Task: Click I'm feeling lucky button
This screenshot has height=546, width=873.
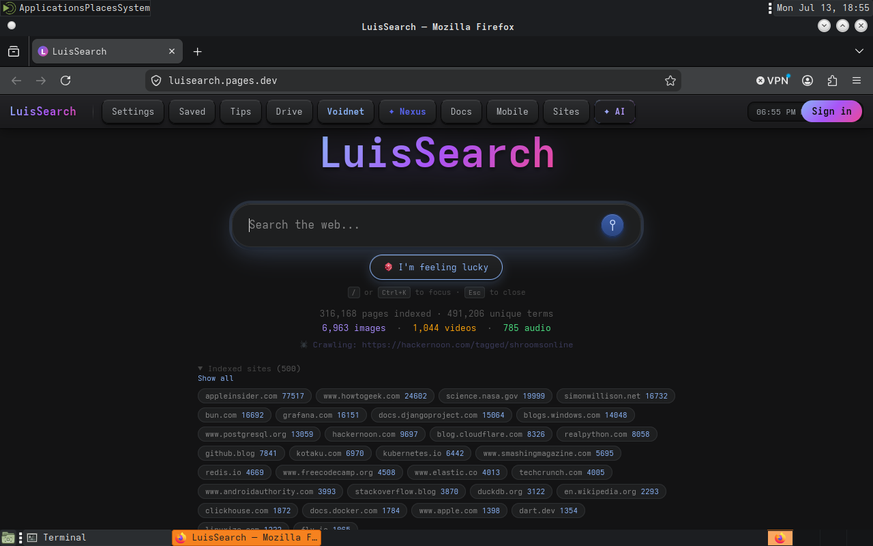Action: [436, 267]
